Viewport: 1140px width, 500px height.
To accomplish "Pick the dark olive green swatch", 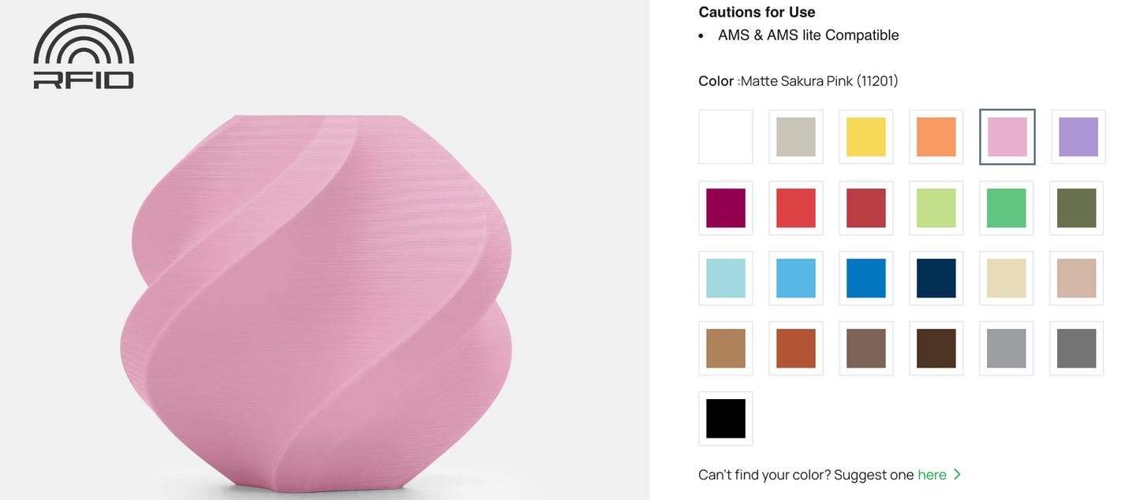I will click(x=1077, y=208).
